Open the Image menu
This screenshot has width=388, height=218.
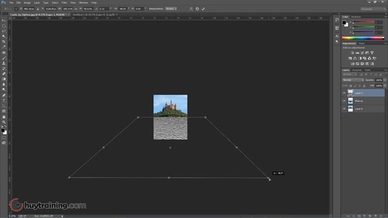pos(27,2)
